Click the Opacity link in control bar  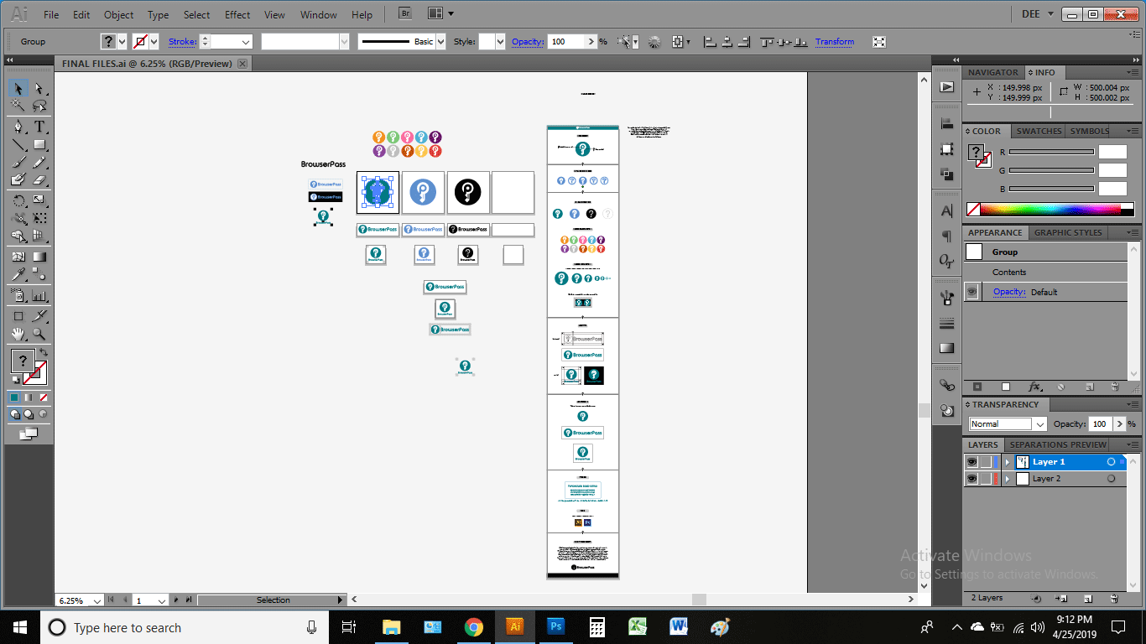click(x=528, y=42)
